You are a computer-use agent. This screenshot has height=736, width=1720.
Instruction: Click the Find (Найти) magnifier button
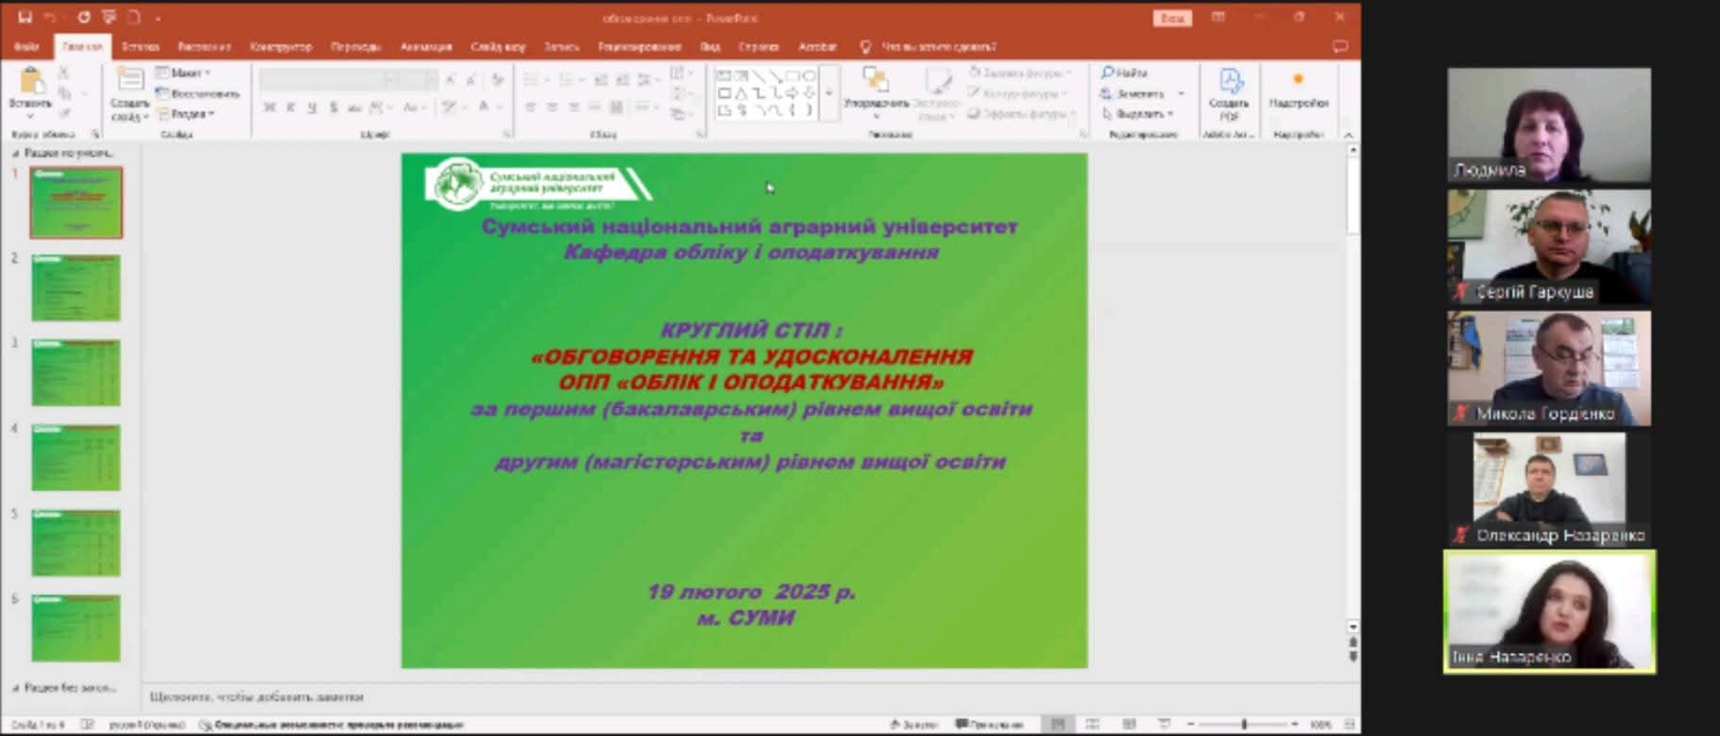1124,73
